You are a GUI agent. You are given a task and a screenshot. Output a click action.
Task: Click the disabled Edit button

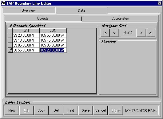tap(26, 110)
